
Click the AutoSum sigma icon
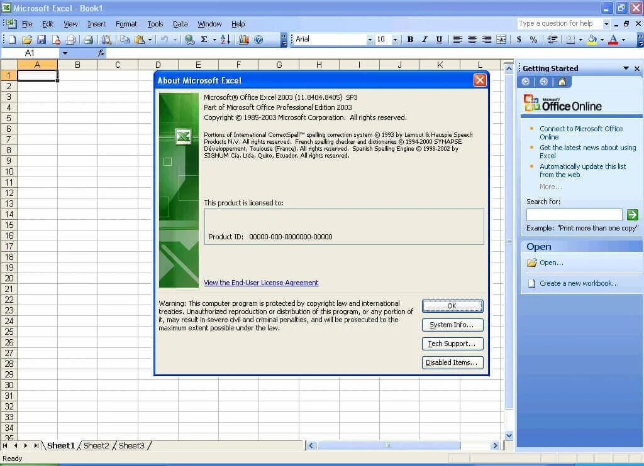click(x=204, y=40)
